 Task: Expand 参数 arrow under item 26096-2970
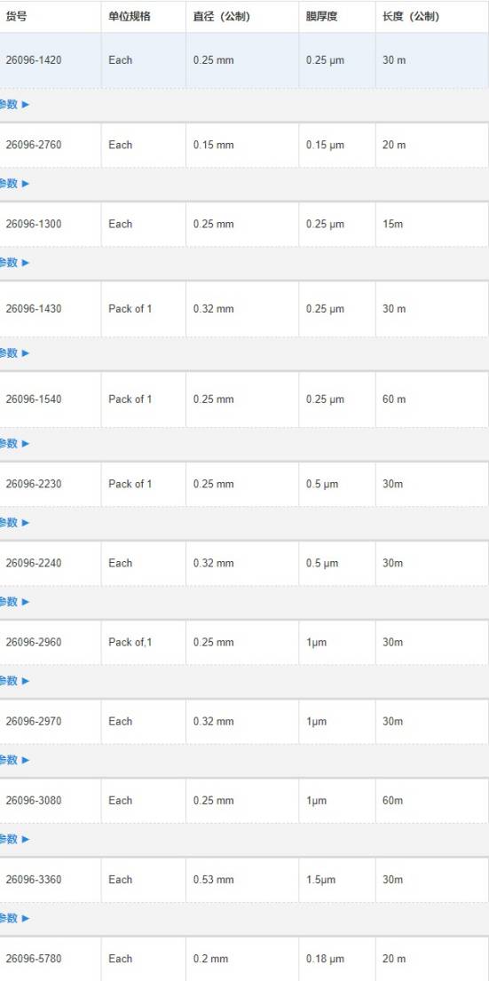14,760
